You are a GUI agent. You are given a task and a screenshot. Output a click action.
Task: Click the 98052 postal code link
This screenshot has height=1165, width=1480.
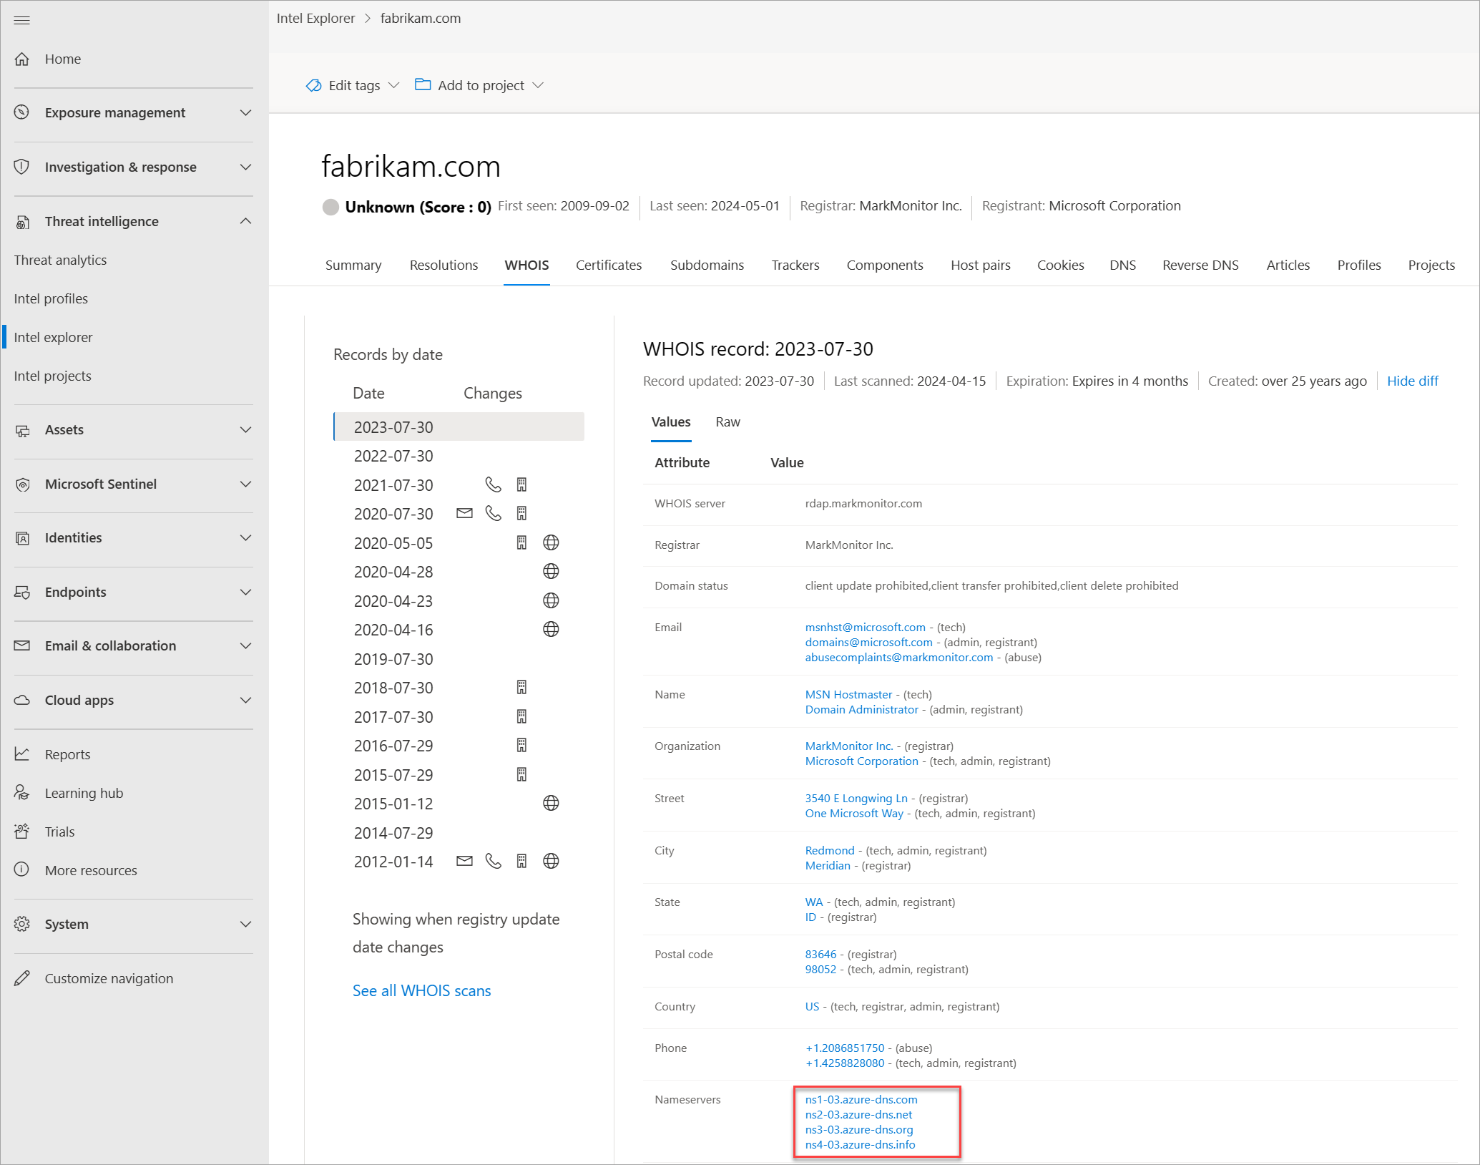pyautogui.click(x=820, y=969)
